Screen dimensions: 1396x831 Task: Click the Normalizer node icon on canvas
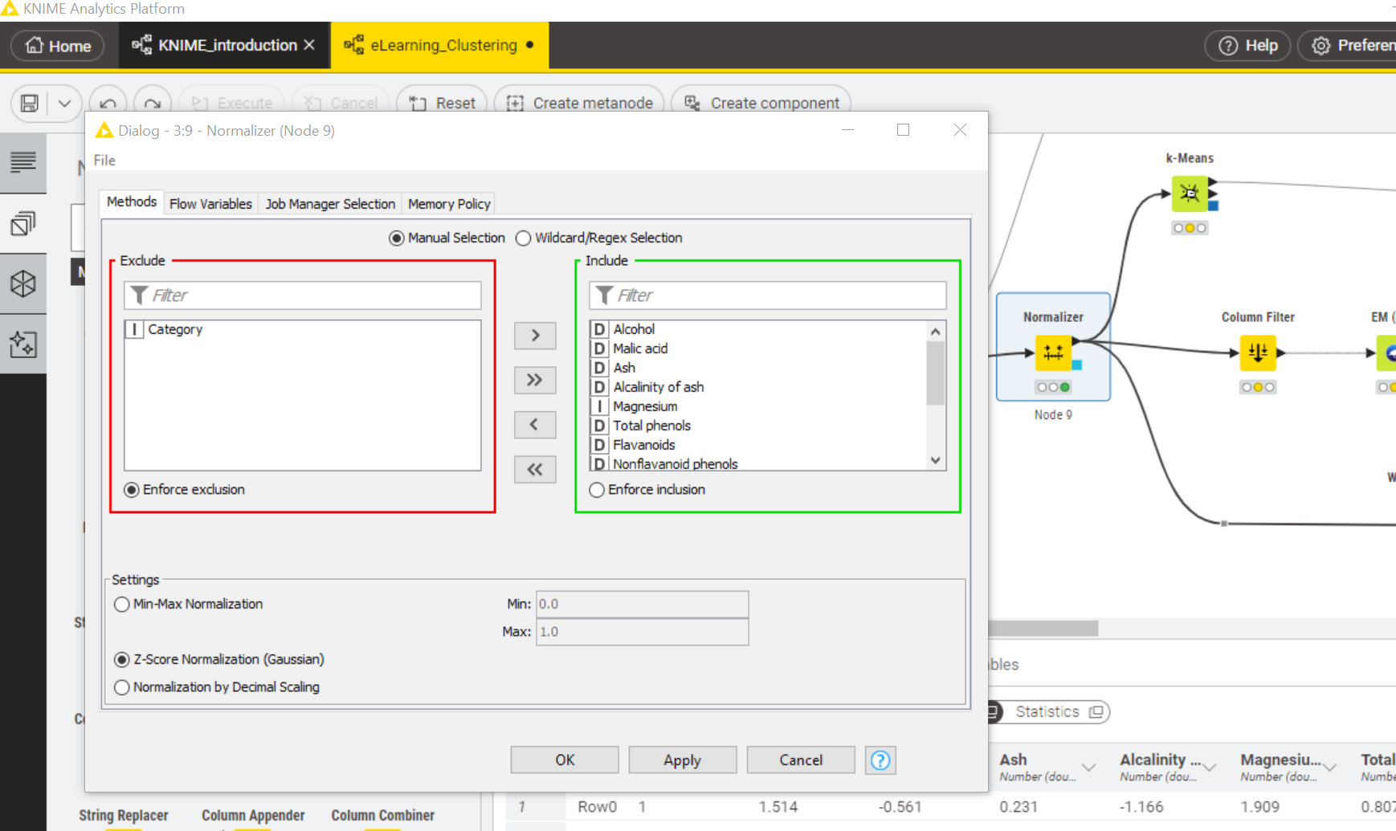[1053, 352]
